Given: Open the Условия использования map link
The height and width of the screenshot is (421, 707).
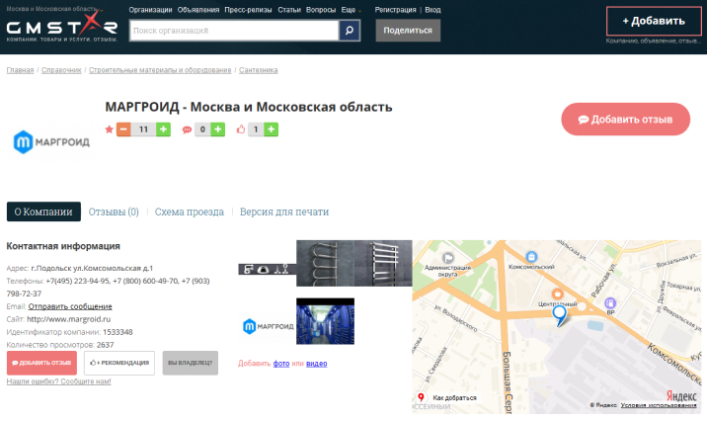Looking at the screenshot, I should [659, 405].
